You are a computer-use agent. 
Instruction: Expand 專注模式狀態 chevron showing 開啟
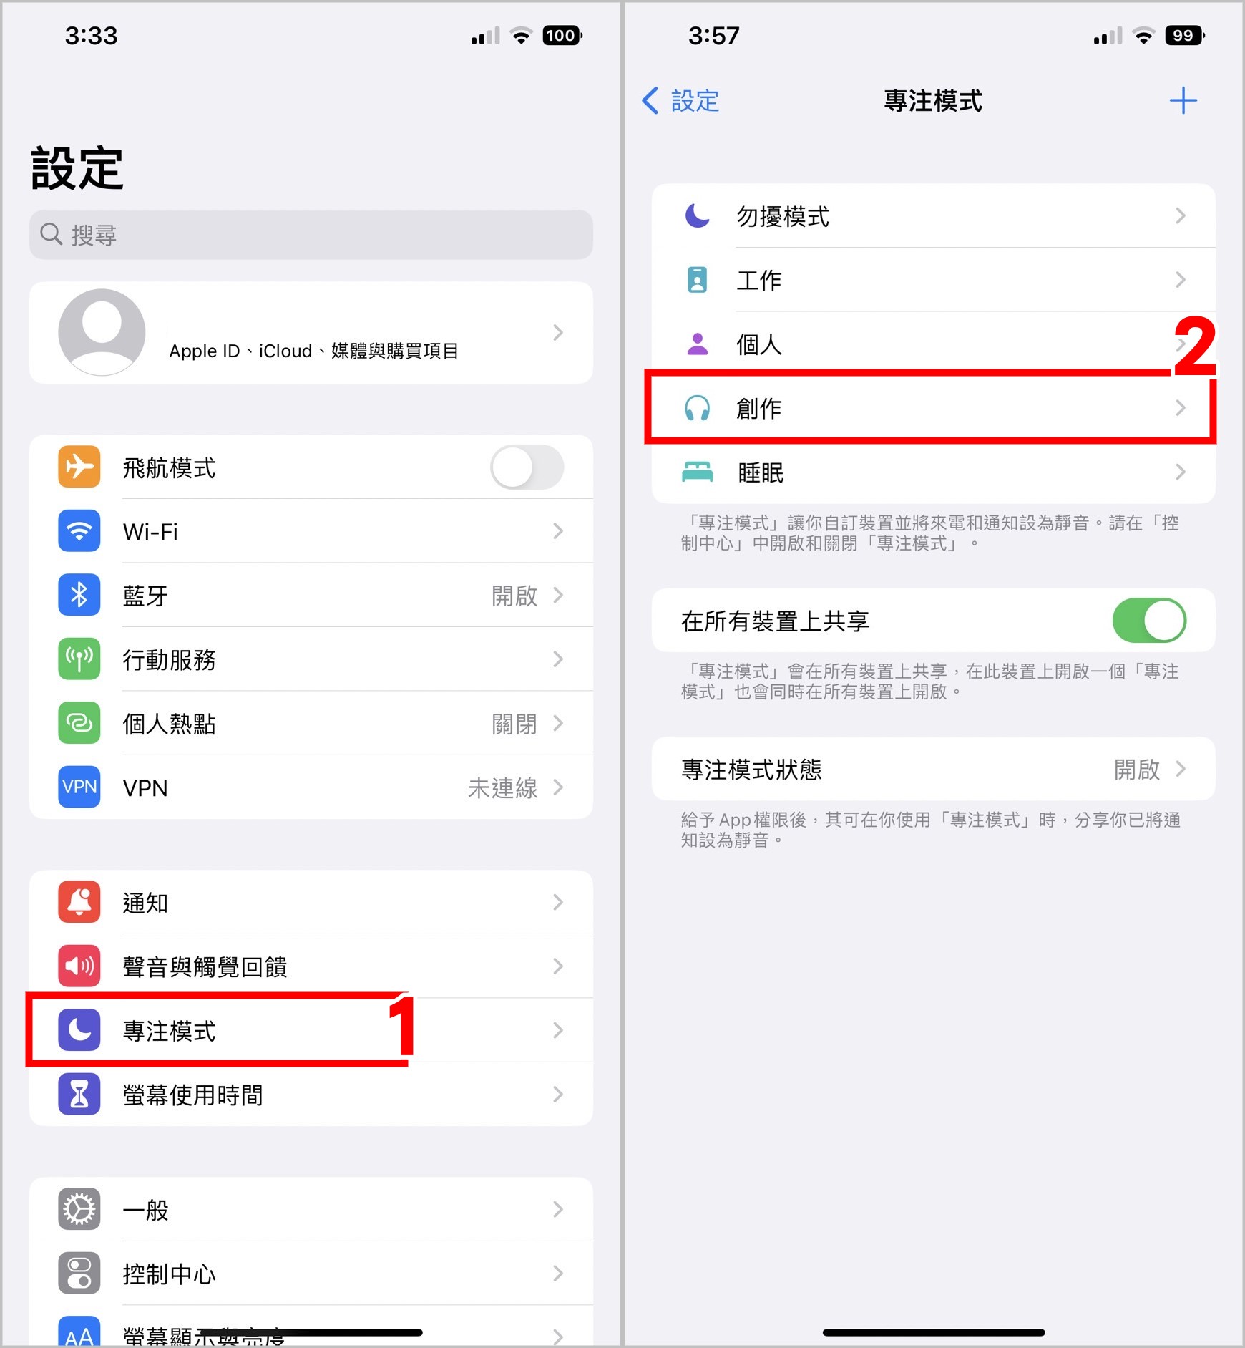point(1181,770)
